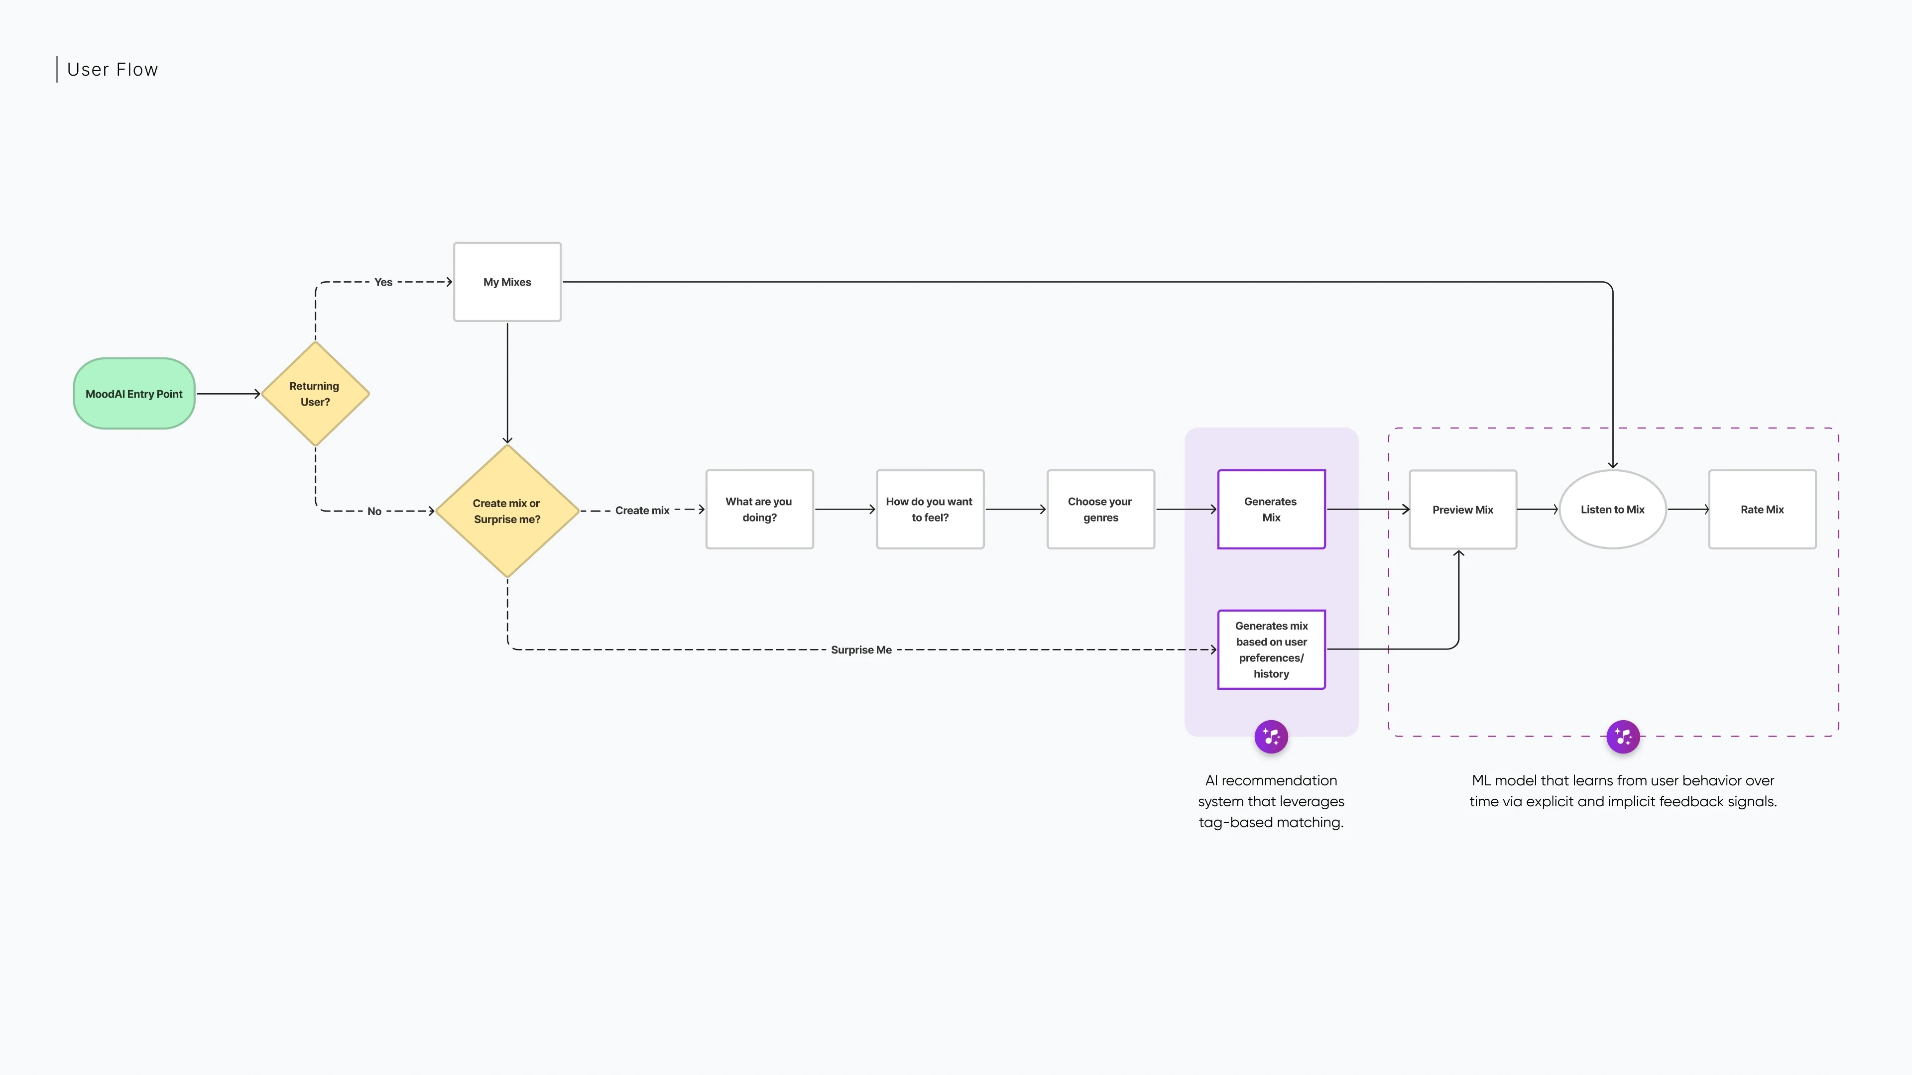Click the ML model that learns caption

(1623, 791)
